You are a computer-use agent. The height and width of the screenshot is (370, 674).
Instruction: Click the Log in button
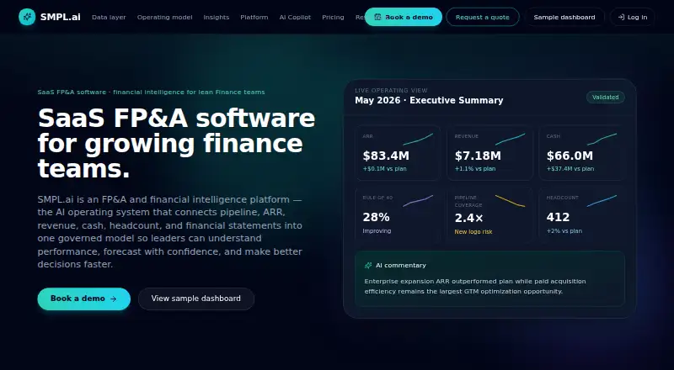pos(633,17)
